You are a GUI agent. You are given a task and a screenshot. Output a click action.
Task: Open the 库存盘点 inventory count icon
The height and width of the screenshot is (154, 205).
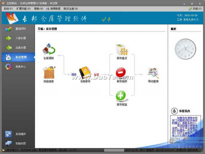pyautogui.click(x=122, y=50)
